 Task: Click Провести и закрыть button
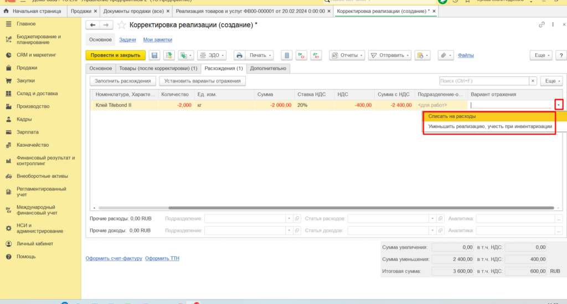click(115, 55)
